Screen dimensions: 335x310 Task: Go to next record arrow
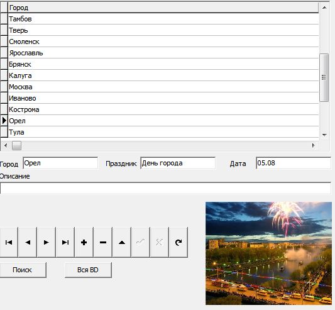coord(47,242)
